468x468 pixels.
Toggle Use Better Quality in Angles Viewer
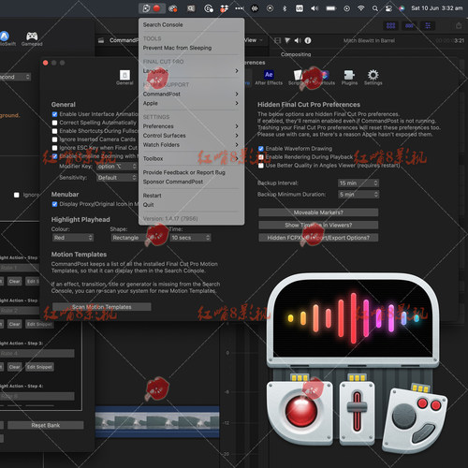[x=261, y=166]
